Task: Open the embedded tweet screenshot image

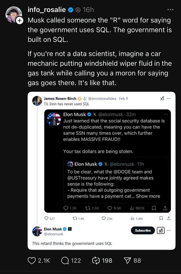Action: 101,170
